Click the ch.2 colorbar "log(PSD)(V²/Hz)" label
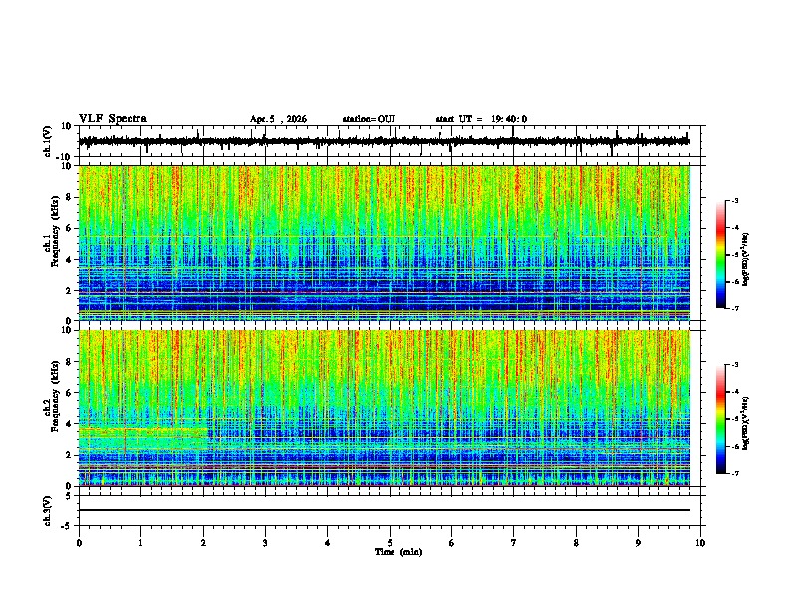The image size is (789, 609). 745,423
